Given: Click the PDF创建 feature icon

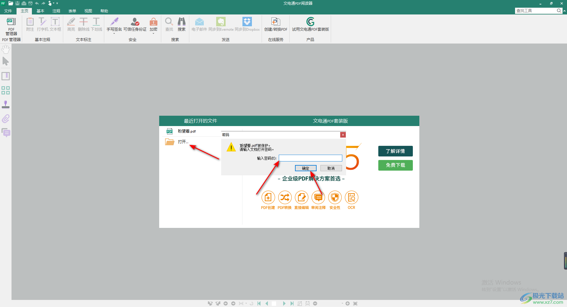Looking at the screenshot, I should (268, 197).
